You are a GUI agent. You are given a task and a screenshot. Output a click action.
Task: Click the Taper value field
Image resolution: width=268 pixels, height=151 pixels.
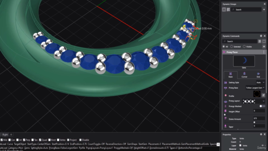(259, 126)
